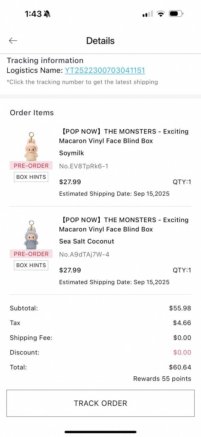
Task: Tap the Details page header title
Action: tap(100, 41)
